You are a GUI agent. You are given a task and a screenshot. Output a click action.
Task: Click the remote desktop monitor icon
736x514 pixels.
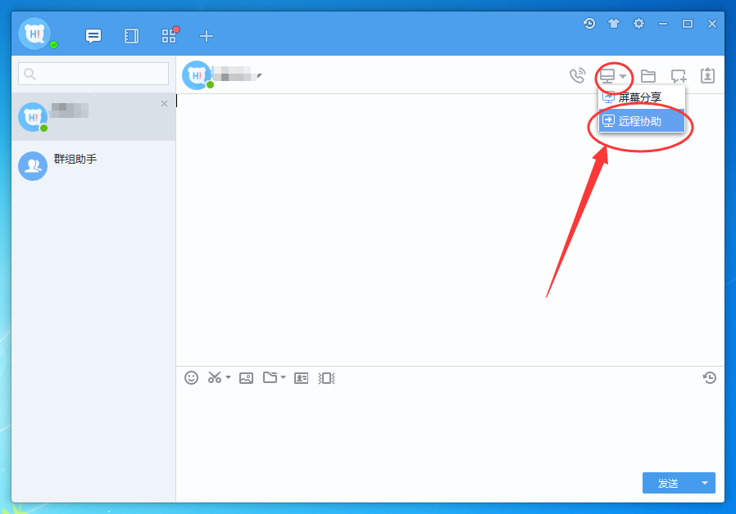[x=607, y=75]
